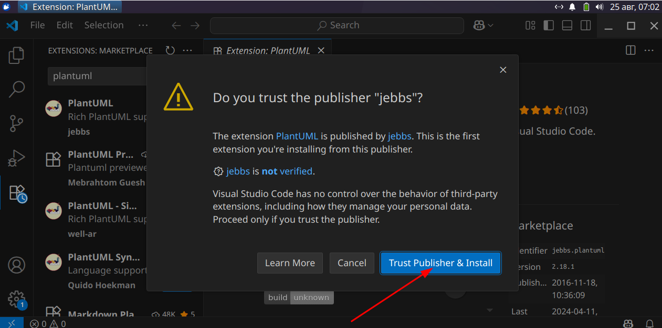Open the Manage gear icon

coord(17,299)
